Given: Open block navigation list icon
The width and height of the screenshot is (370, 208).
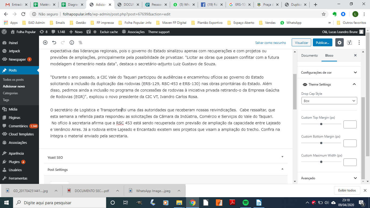Looking at the screenshot, I should (80, 43).
